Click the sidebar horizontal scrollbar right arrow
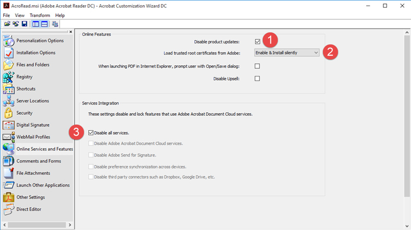 click(x=71, y=225)
